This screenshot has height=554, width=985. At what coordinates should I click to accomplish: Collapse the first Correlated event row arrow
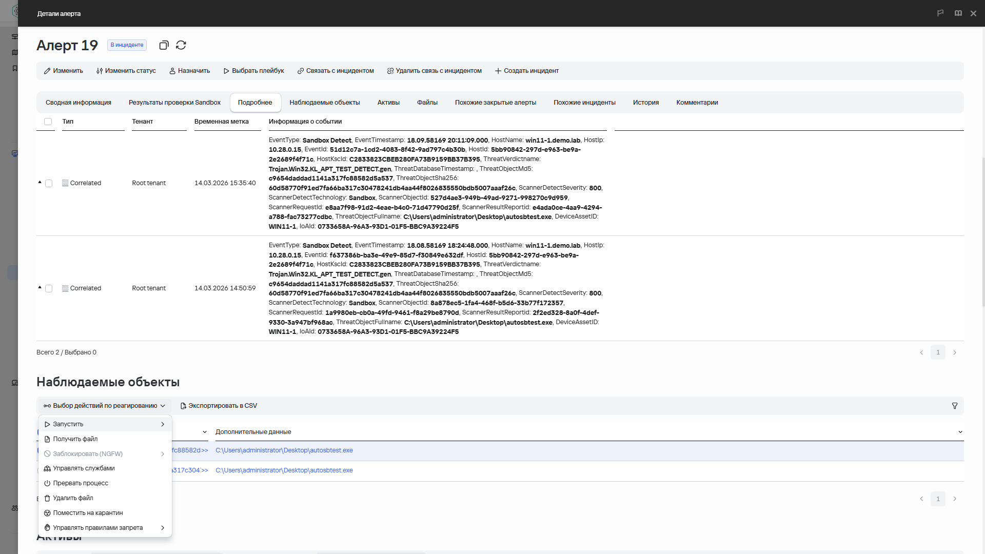(x=40, y=182)
